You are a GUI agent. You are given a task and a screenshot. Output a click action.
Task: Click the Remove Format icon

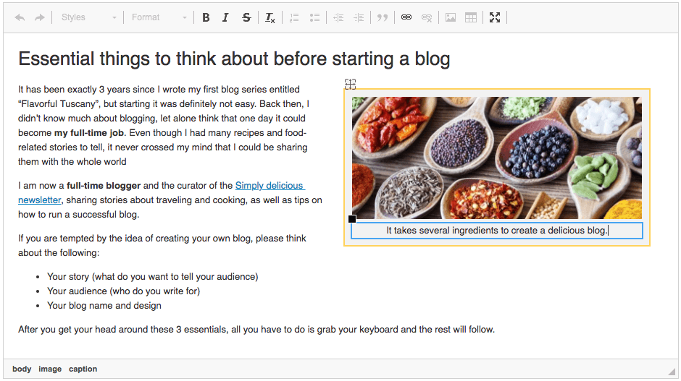[x=270, y=17]
